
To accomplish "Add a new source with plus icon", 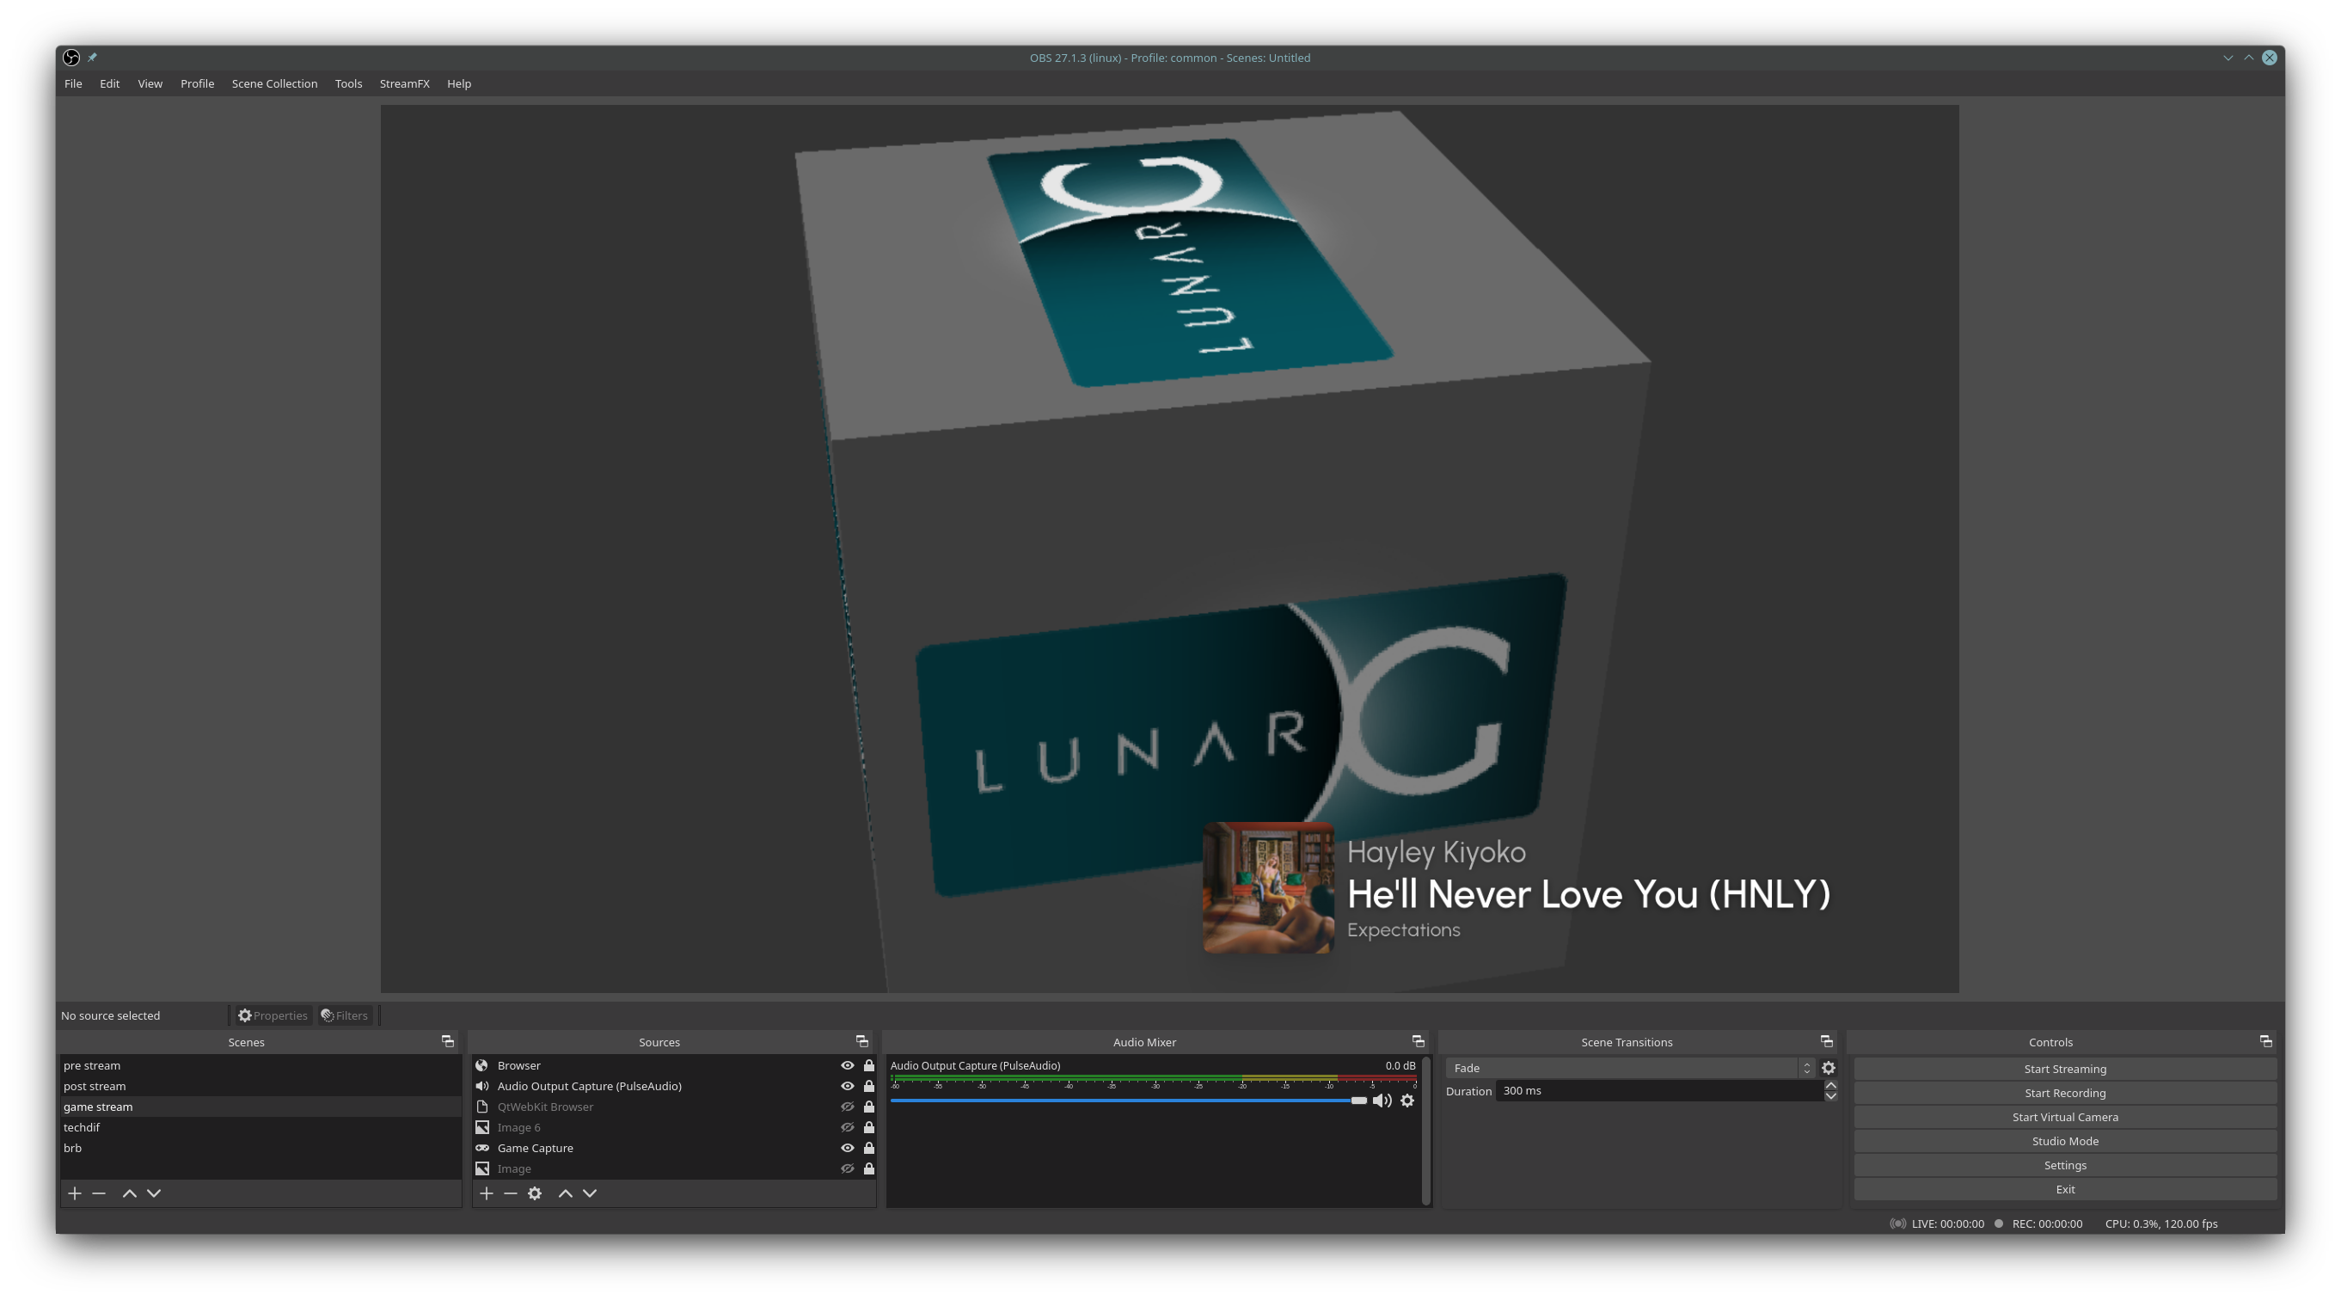I will point(487,1193).
